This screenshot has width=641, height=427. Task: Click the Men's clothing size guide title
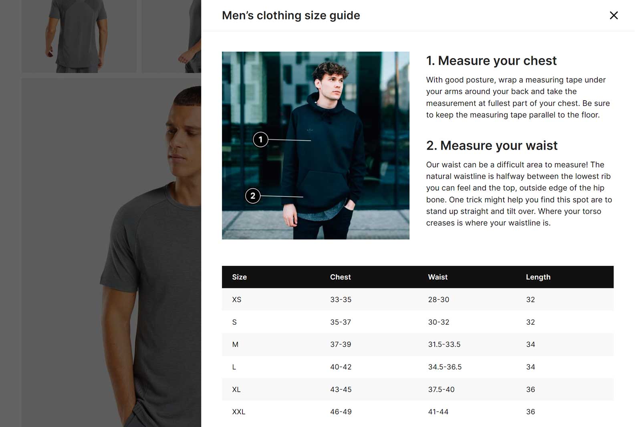291,15
